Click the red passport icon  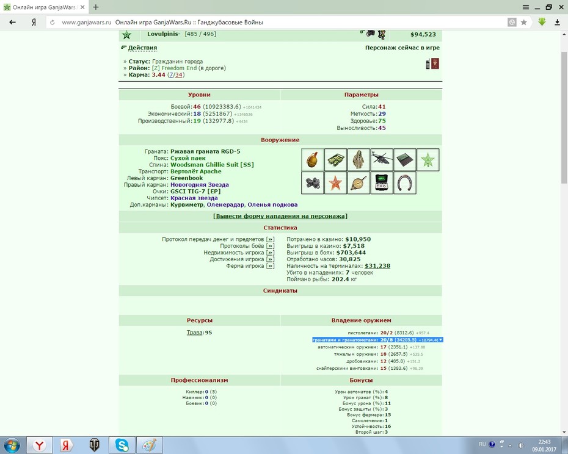[x=435, y=63]
